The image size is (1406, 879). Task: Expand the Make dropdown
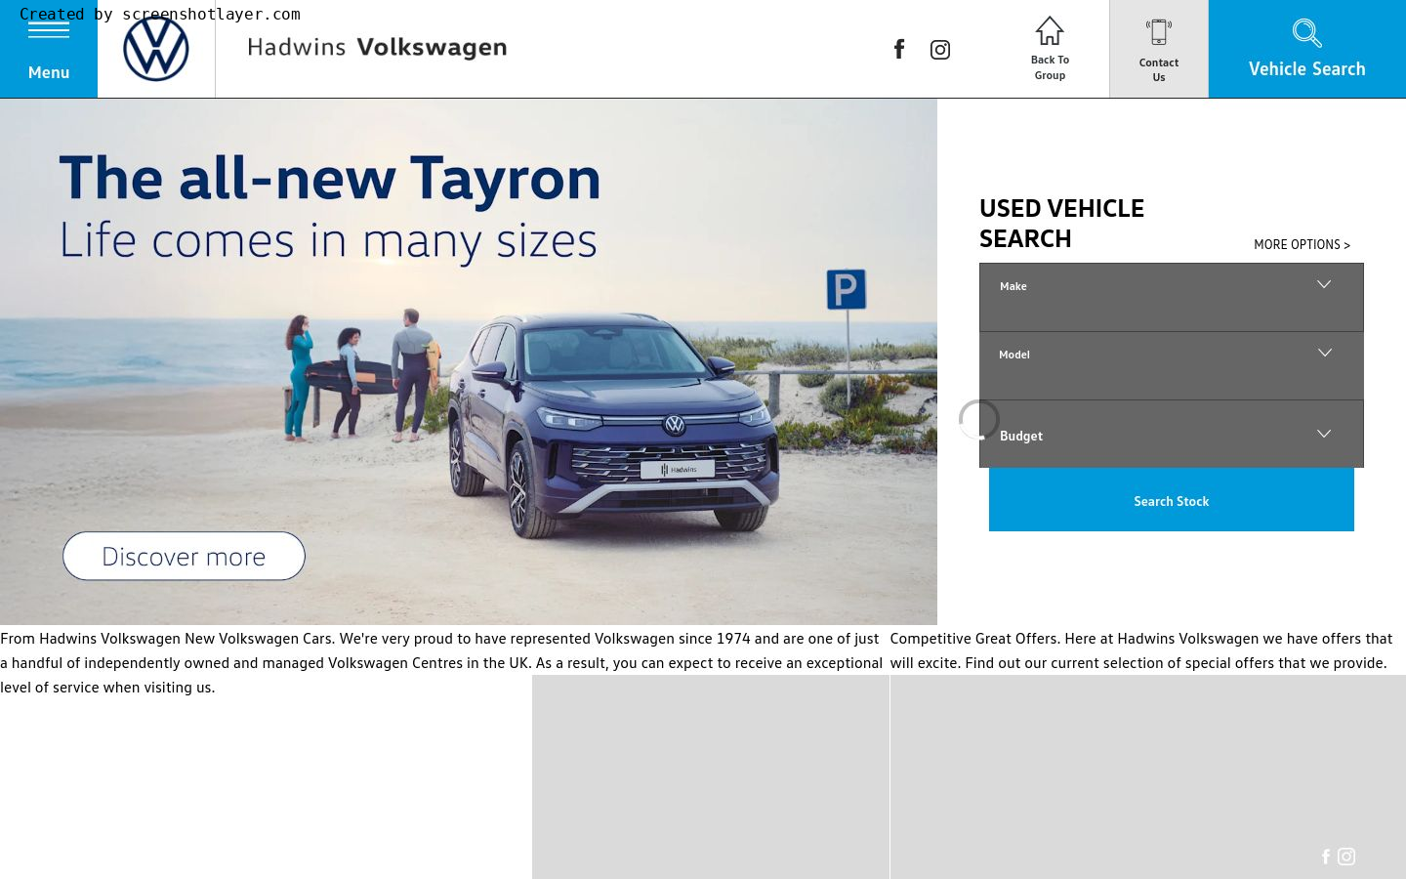(1172, 297)
